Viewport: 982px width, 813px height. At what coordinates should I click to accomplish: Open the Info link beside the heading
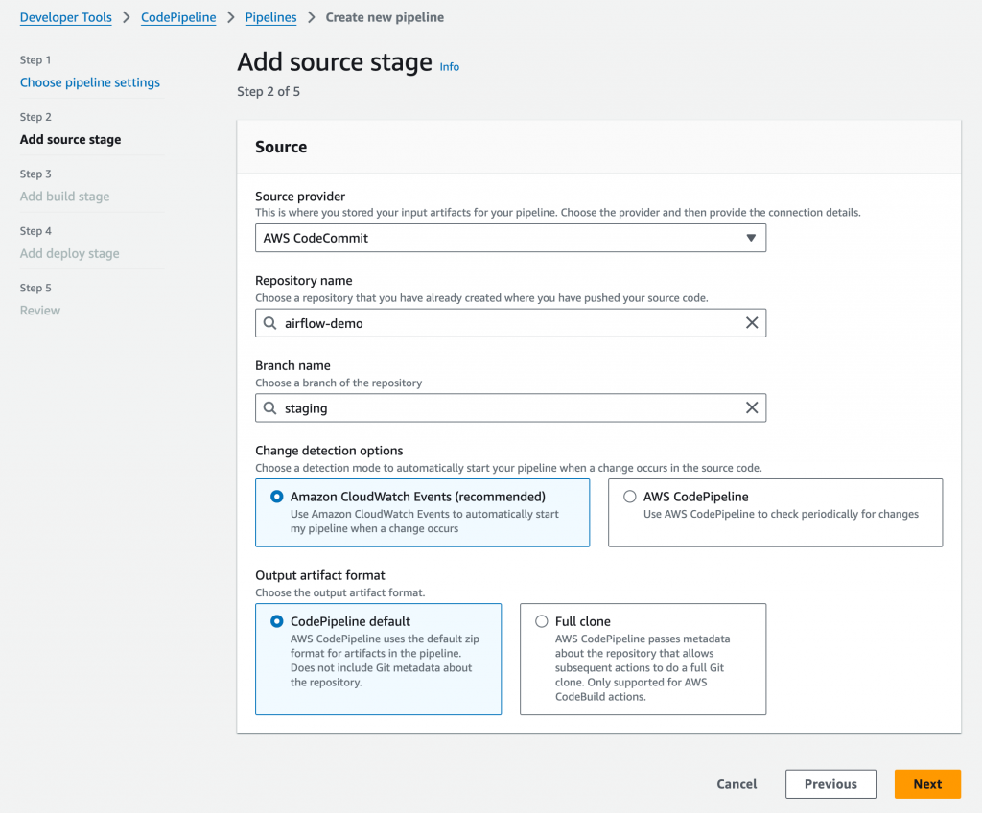[450, 67]
